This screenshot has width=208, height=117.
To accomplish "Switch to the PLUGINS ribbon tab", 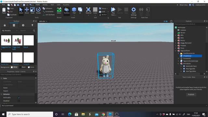I will (x=66, y=5).
